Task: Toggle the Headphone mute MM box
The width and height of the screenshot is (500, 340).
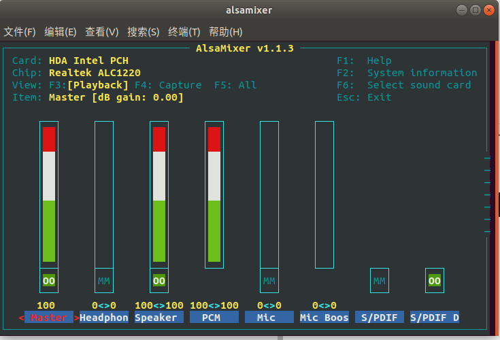Action: click(104, 281)
